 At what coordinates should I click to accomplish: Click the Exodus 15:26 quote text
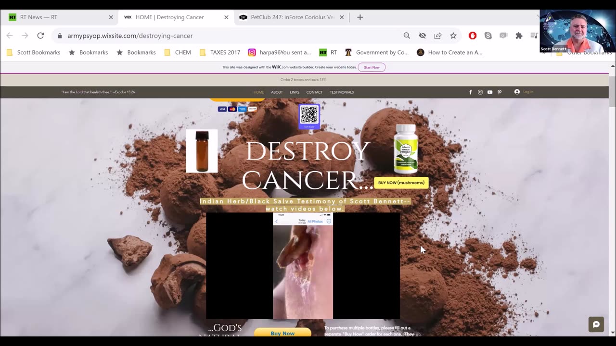(x=98, y=92)
